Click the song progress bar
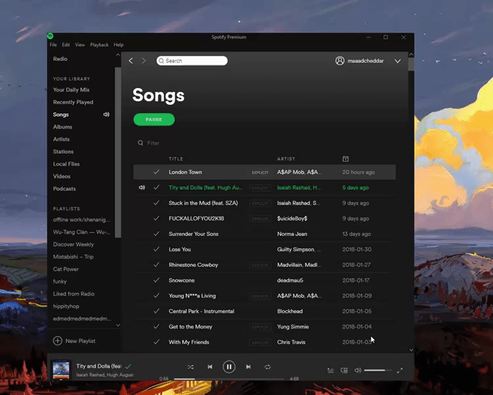The height and width of the screenshot is (395, 493). (x=229, y=379)
